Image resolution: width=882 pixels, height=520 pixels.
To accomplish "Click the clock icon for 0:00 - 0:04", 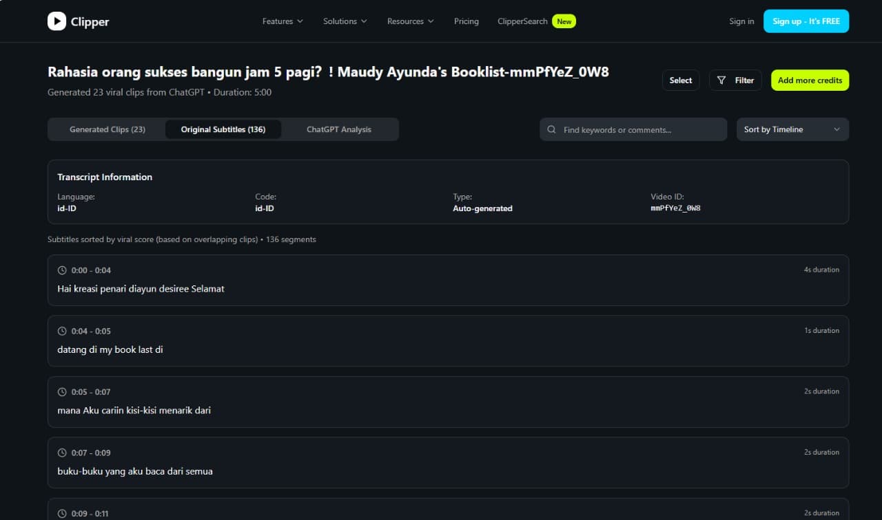I will click(62, 270).
